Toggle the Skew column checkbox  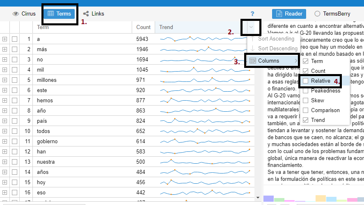pos(305,100)
